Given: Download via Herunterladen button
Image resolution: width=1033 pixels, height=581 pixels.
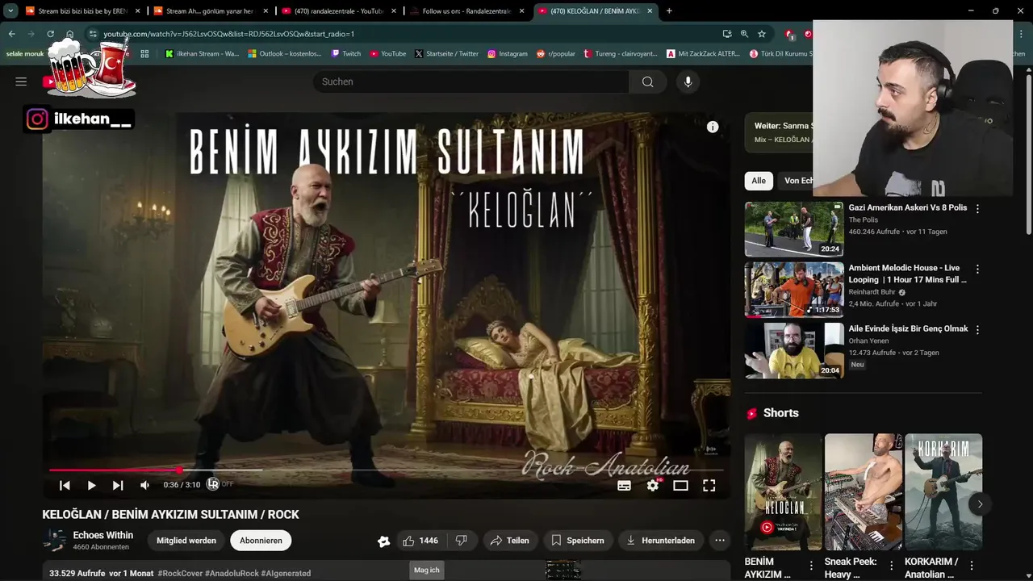Looking at the screenshot, I should point(661,541).
